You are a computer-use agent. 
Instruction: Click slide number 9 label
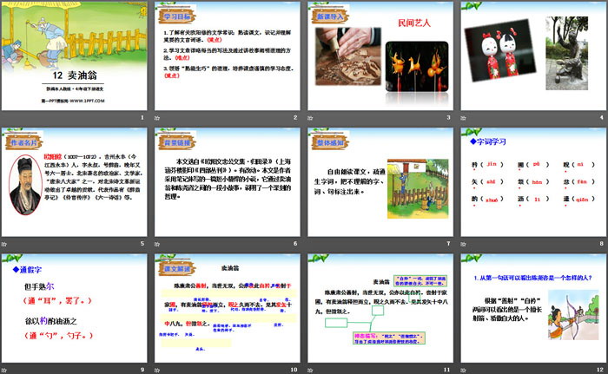click(x=142, y=370)
